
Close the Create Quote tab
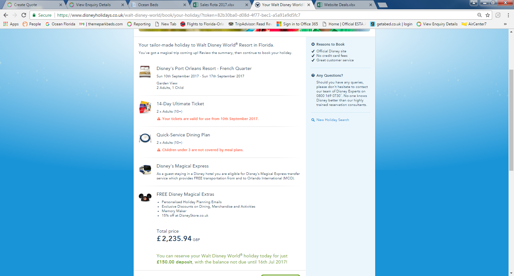[x=61, y=5]
